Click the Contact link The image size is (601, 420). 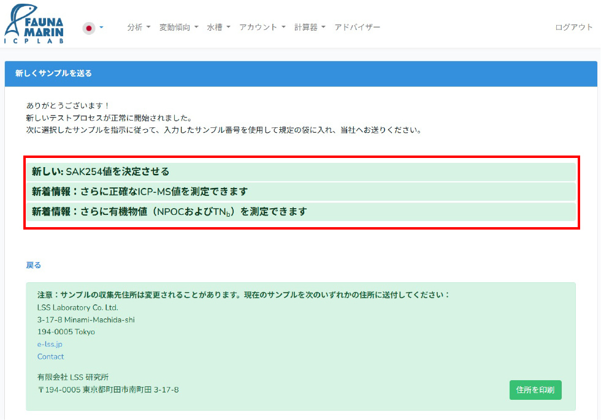coord(50,356)
